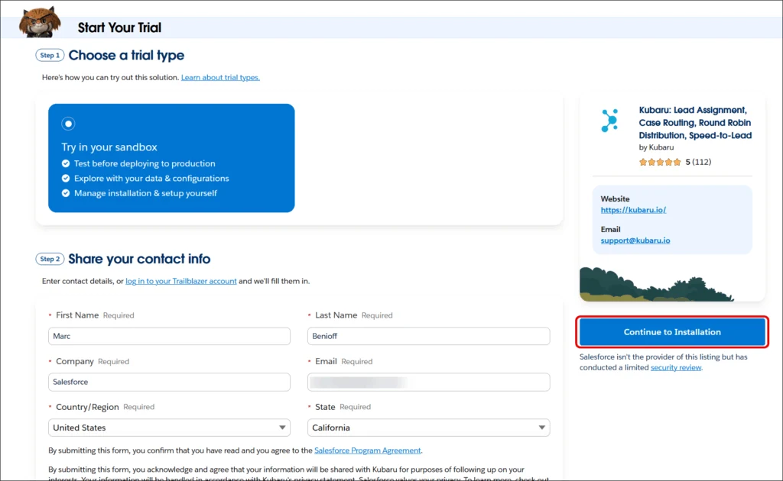Select the Try in your sandbox radio button
Image resolution: width=783 pixels, height=481 pixels.
pyautogui.click(x=68, y=124)
